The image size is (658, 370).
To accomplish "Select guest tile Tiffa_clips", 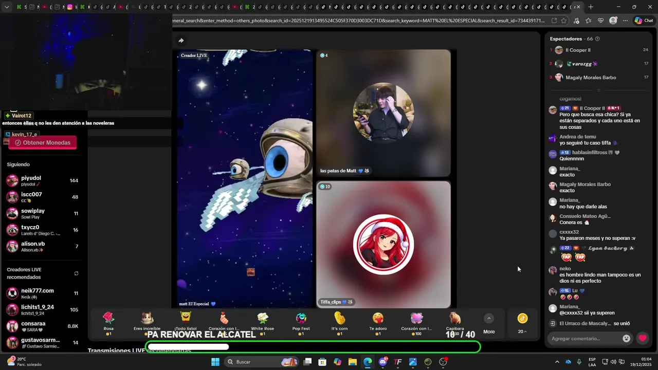I will point(383,245).
